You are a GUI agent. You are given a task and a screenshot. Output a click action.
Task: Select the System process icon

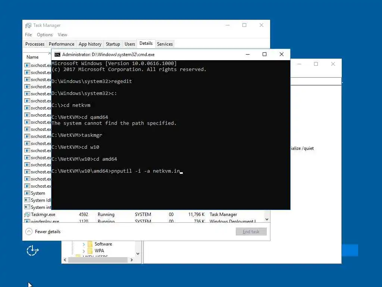27,193
